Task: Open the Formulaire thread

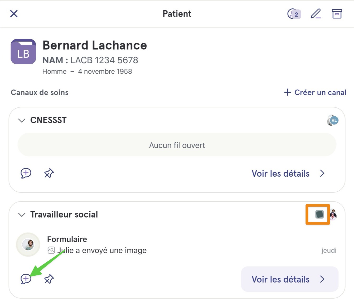Action: pos(177,245)
